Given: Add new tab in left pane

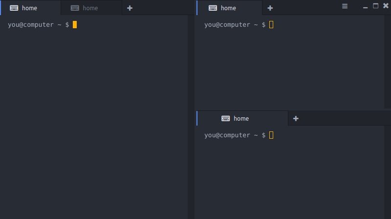Looking at the screenshot, I should tap(130, 8).
